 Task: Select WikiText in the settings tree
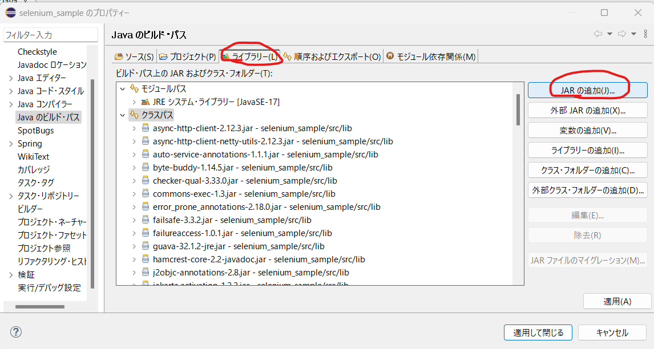[x=33, y=157]
